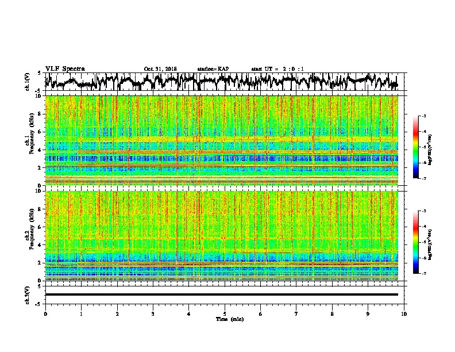The height and width of the screenshot is (352, 455).
Task: Click the ch.2 color scale bar
Action: (x=416, y=242)
